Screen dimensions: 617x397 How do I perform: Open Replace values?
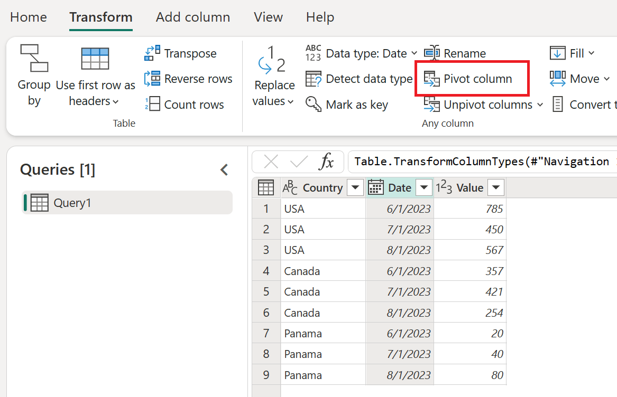(274, 77)
